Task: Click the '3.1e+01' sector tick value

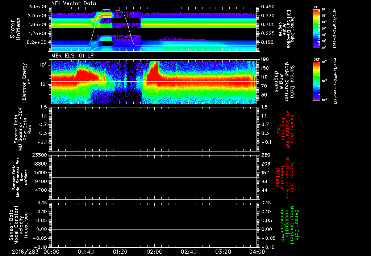Action: 38,7
